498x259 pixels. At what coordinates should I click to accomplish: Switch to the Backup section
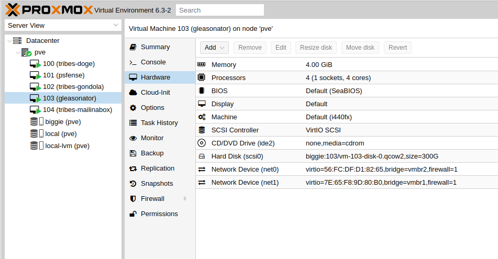pos(152,153)
